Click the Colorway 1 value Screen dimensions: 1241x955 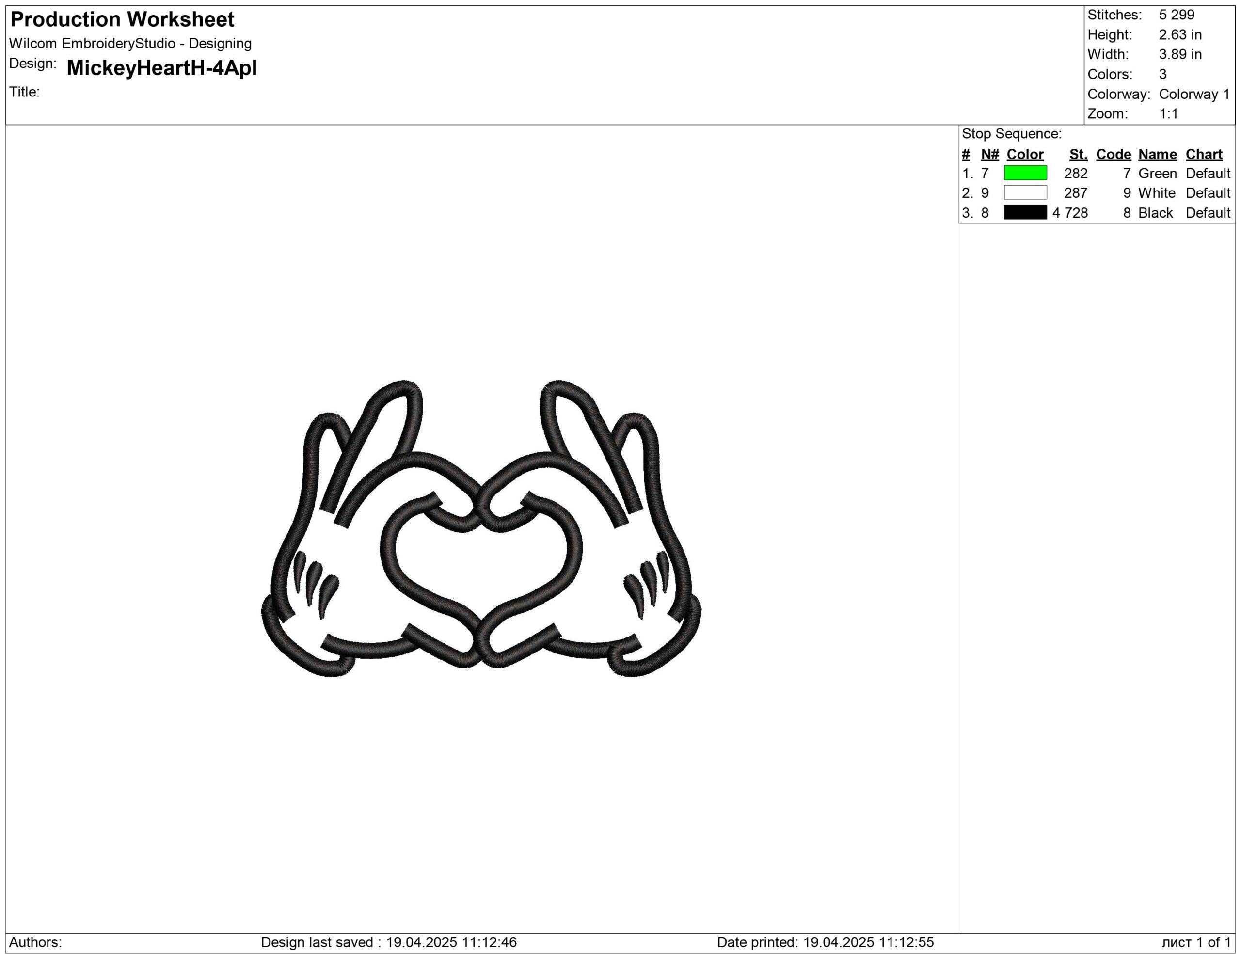(1194, 94)
